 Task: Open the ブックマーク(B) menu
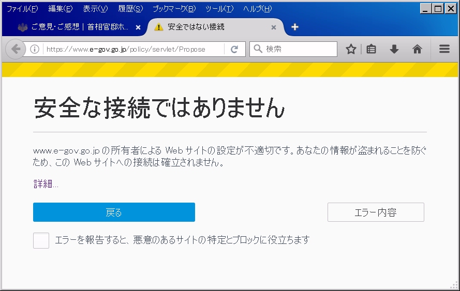pos(174,9)
